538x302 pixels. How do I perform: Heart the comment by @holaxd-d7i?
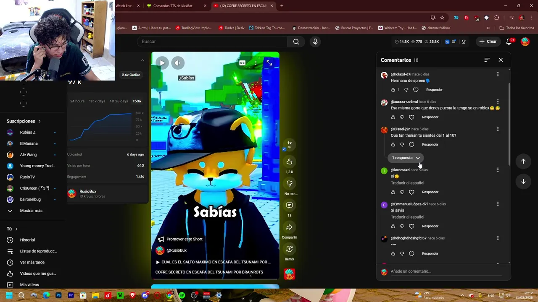click(x=416, y=90)
